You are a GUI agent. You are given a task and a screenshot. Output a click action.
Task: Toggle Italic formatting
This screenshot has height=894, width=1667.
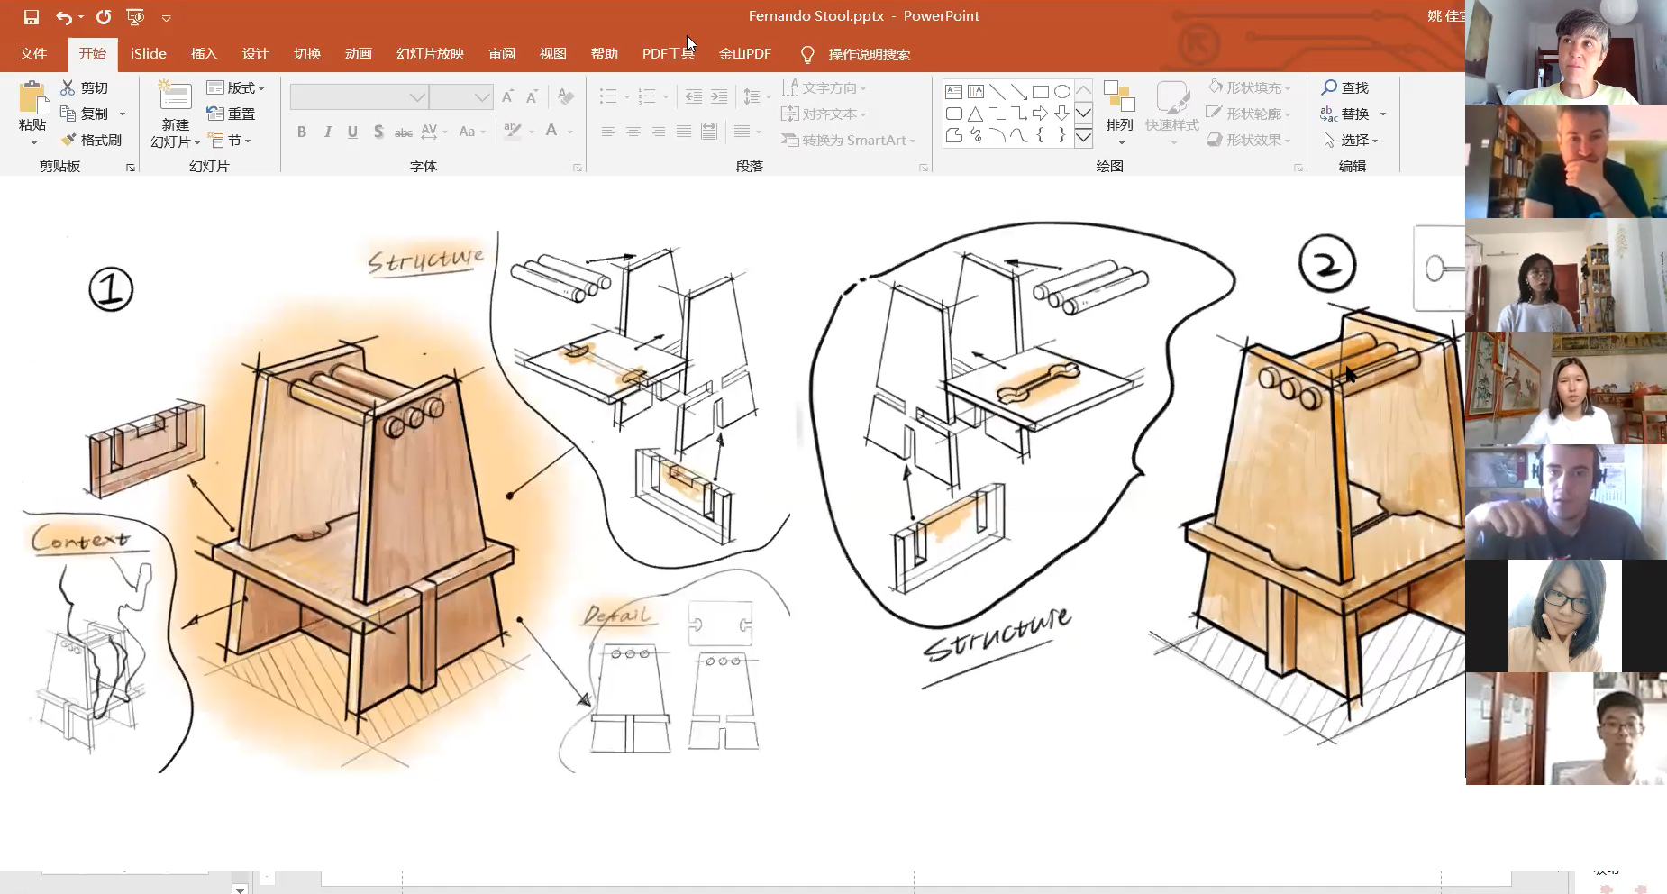tap(327, 132)
